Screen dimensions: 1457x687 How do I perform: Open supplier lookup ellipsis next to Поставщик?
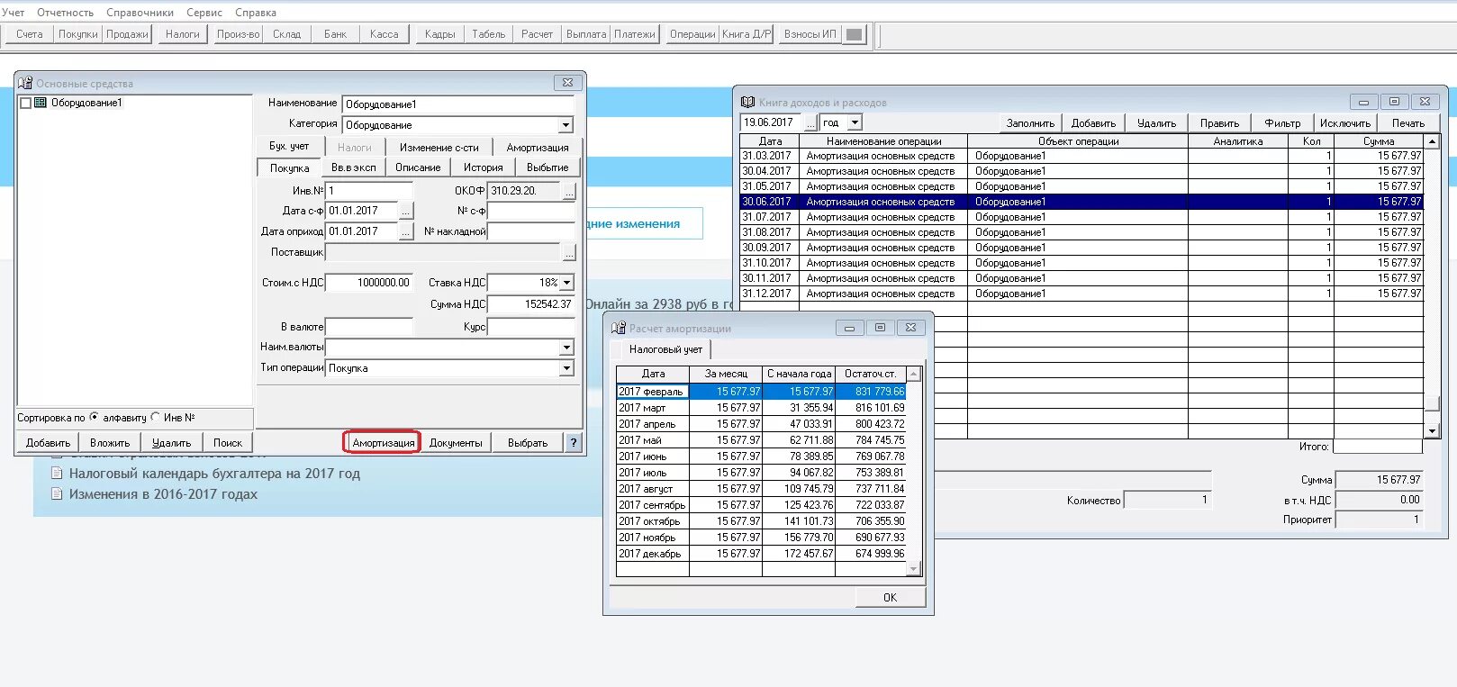tap(569, 252)
